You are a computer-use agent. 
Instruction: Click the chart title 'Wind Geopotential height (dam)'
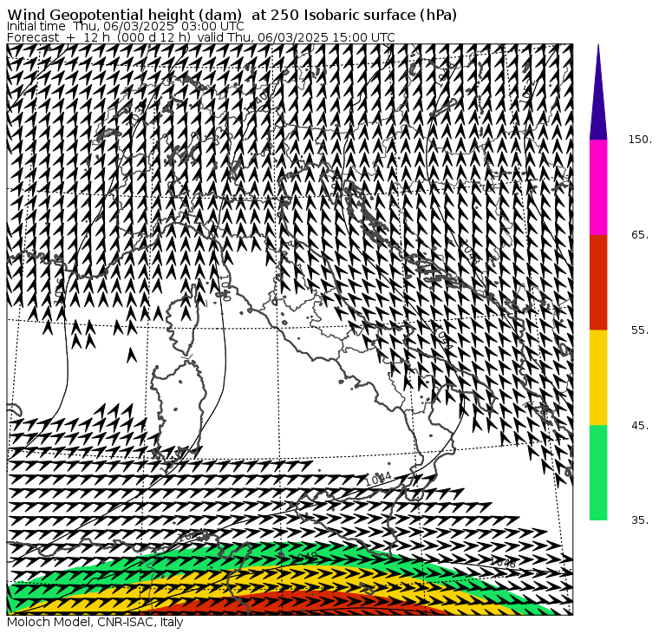(x=125, y=15)
